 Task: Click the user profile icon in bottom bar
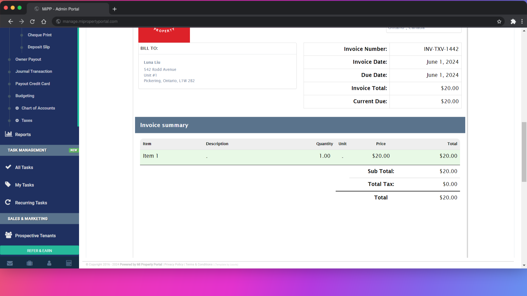[x=49, y=263]
